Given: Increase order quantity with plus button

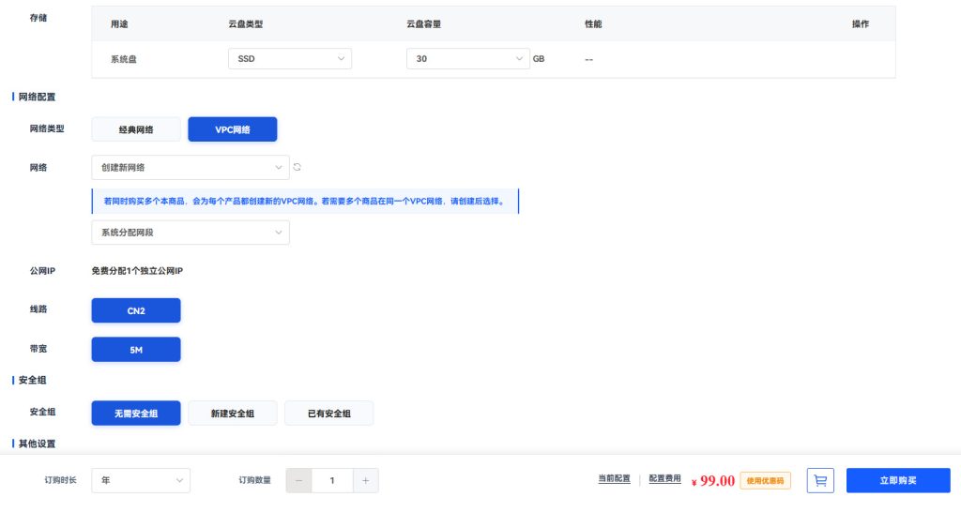Looking at the screenshot, I should [x=365, y=480].
